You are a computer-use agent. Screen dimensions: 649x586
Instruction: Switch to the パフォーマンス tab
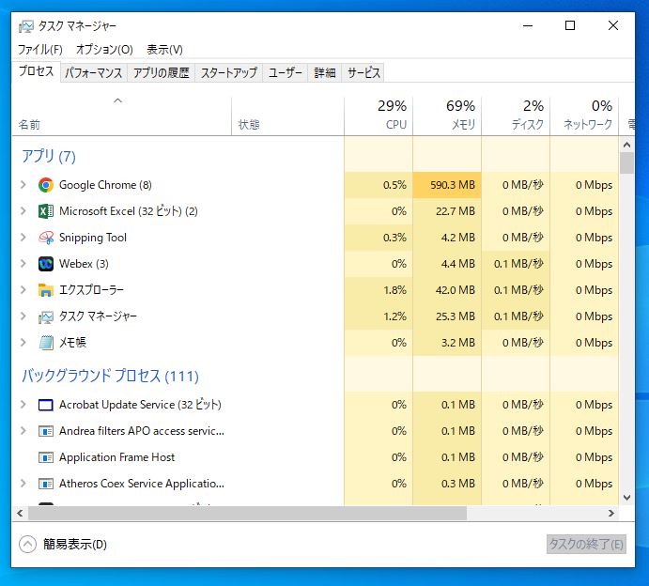93,72
